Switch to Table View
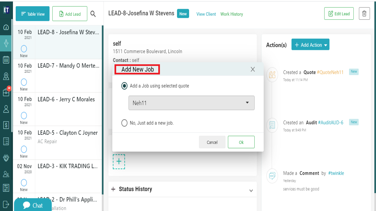The height and width of the screenshot is (211, 376). [x=33, y=14]
